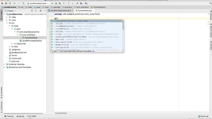Image resolution: width=212 pixels, height=119 pixels.
Task: Click the Search Everywhere magnifier icon
Action: pos(211,3)
